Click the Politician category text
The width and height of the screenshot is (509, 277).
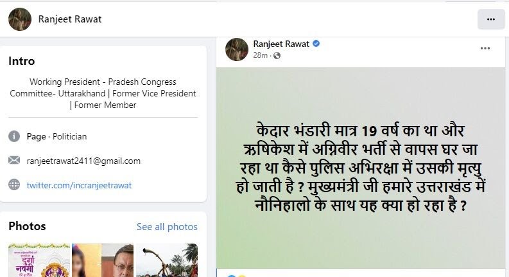click(x=70, y=136)
